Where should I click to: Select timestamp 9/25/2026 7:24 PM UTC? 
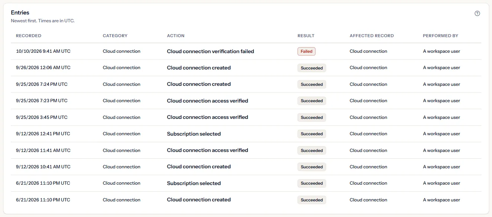click(x=42, y=84)
